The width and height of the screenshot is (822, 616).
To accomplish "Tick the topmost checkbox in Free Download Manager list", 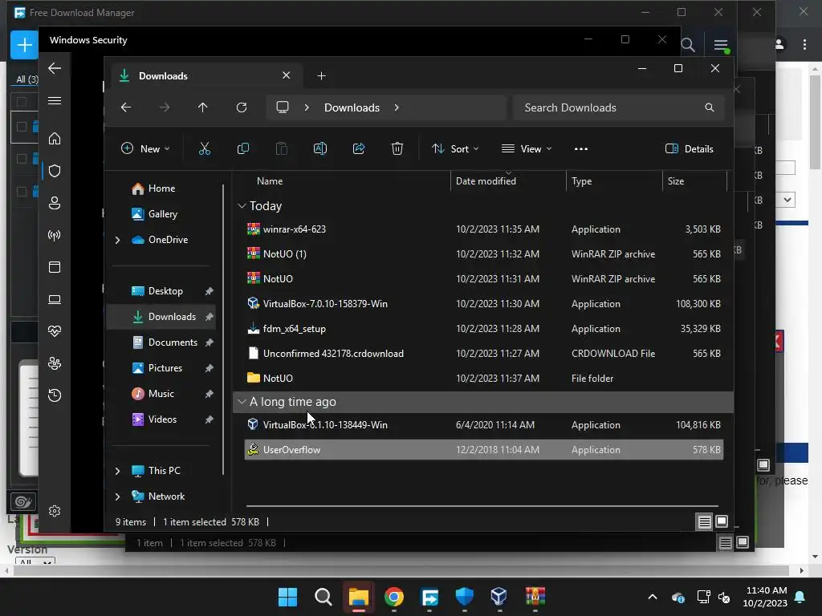I will pyautogui.click(x=22, y=102).
